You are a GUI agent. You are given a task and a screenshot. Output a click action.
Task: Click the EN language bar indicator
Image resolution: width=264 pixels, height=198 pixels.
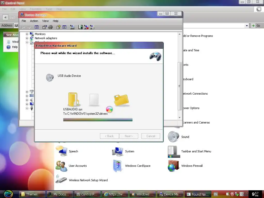tap(216, 194)
